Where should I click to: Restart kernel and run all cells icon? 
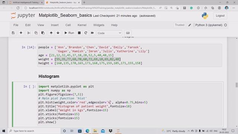pos(92,33)
